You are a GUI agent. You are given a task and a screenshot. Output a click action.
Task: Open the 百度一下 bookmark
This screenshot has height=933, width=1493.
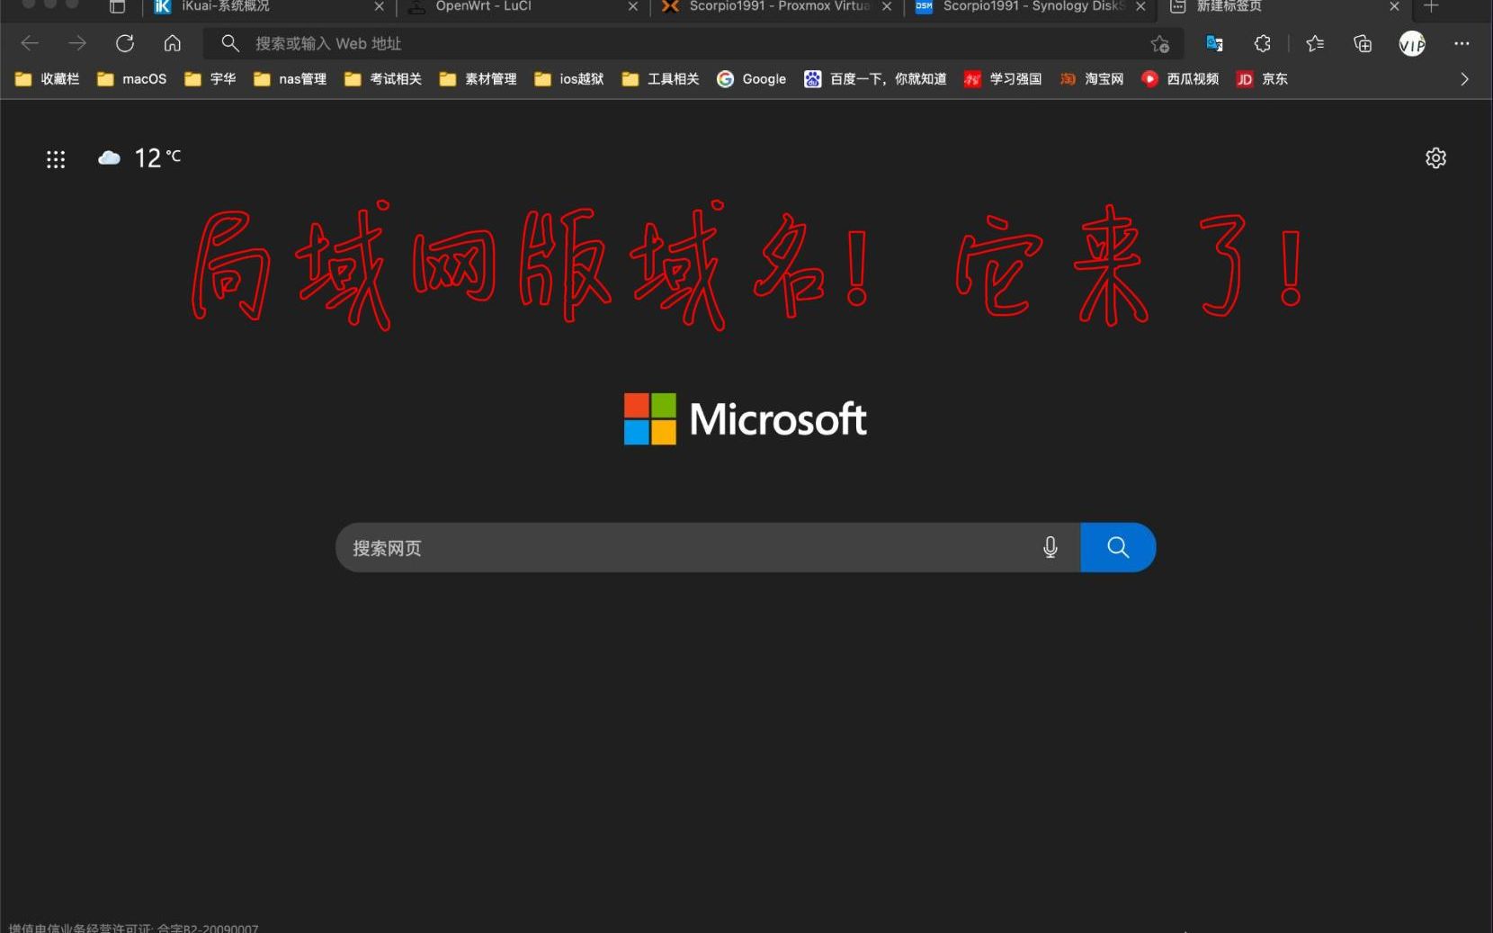875,79
